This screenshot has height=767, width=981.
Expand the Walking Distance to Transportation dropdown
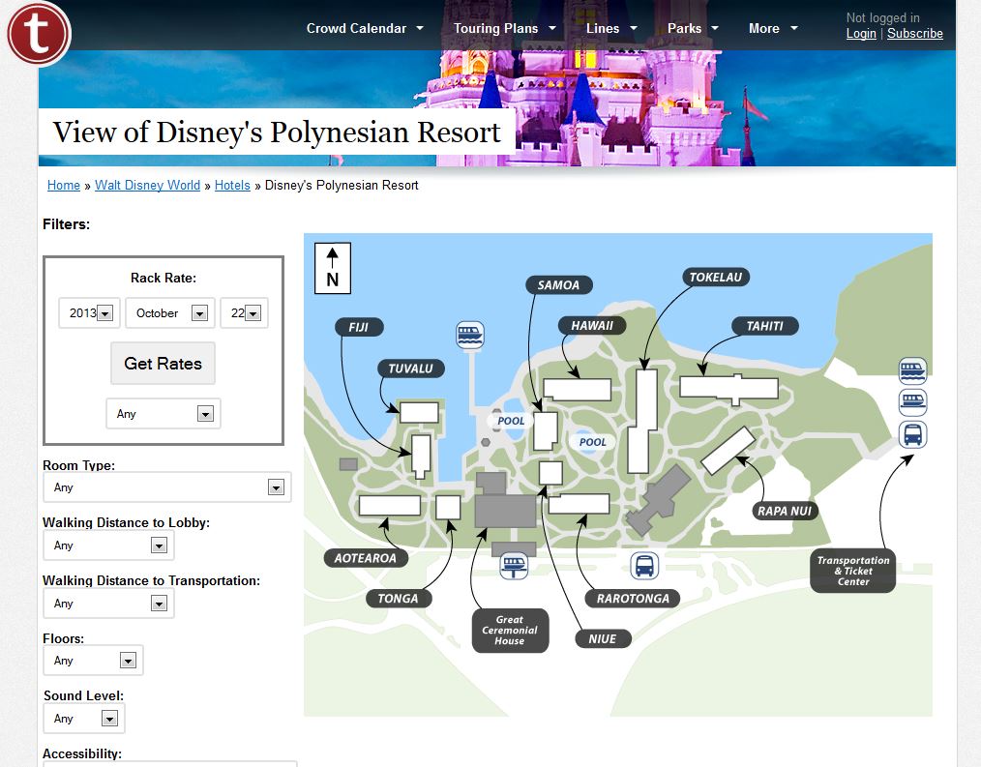tap(108, 604)
